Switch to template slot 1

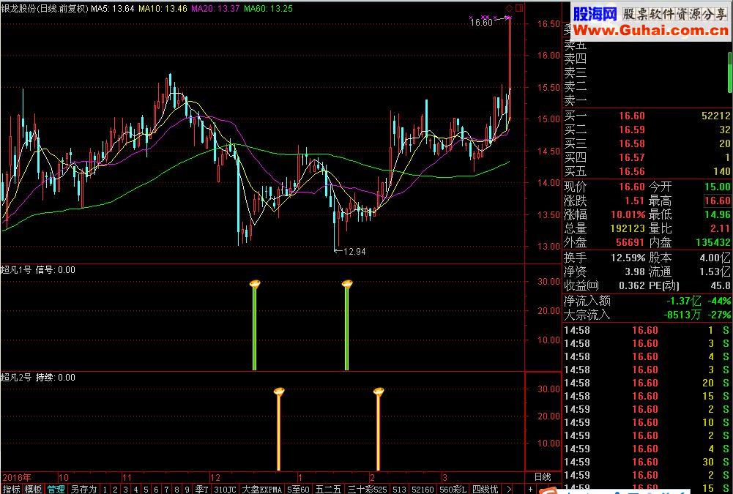pyautogui.click(x=105, y=490)
